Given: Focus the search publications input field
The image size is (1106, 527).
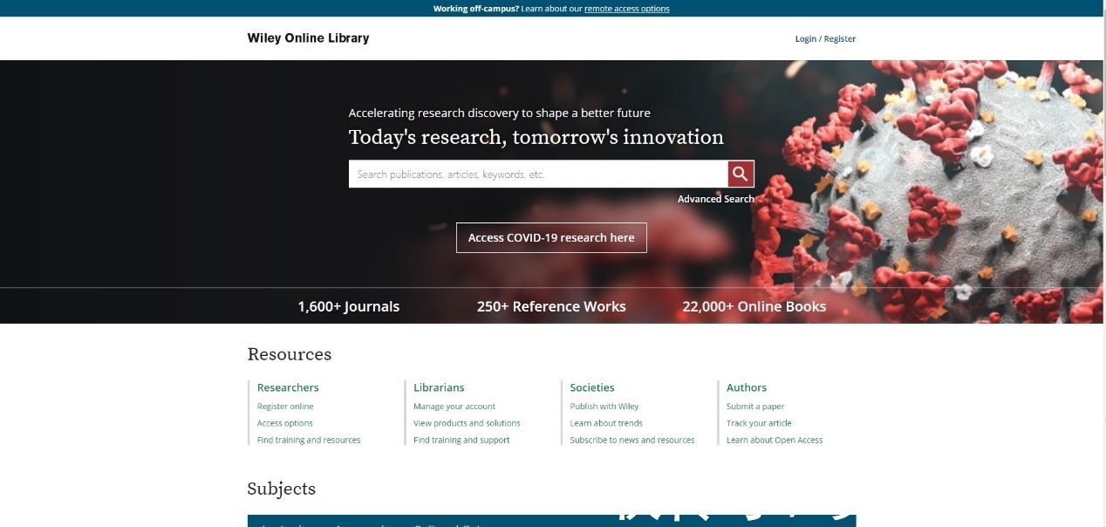Looking at the screenshot, I should tap(537, 175).
